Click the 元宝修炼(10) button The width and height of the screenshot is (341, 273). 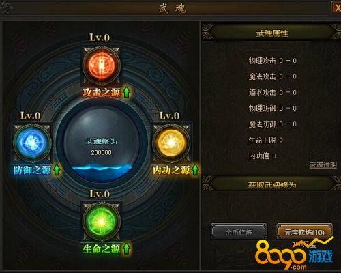[x=304, y=232]
